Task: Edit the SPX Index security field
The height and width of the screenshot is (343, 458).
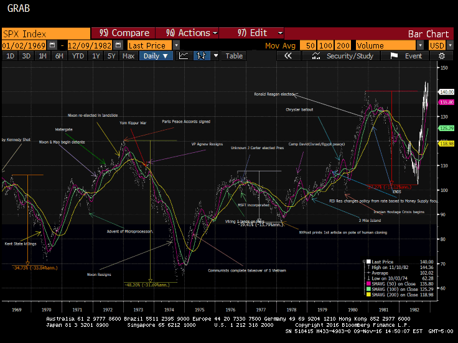Action: coord(46,34)
